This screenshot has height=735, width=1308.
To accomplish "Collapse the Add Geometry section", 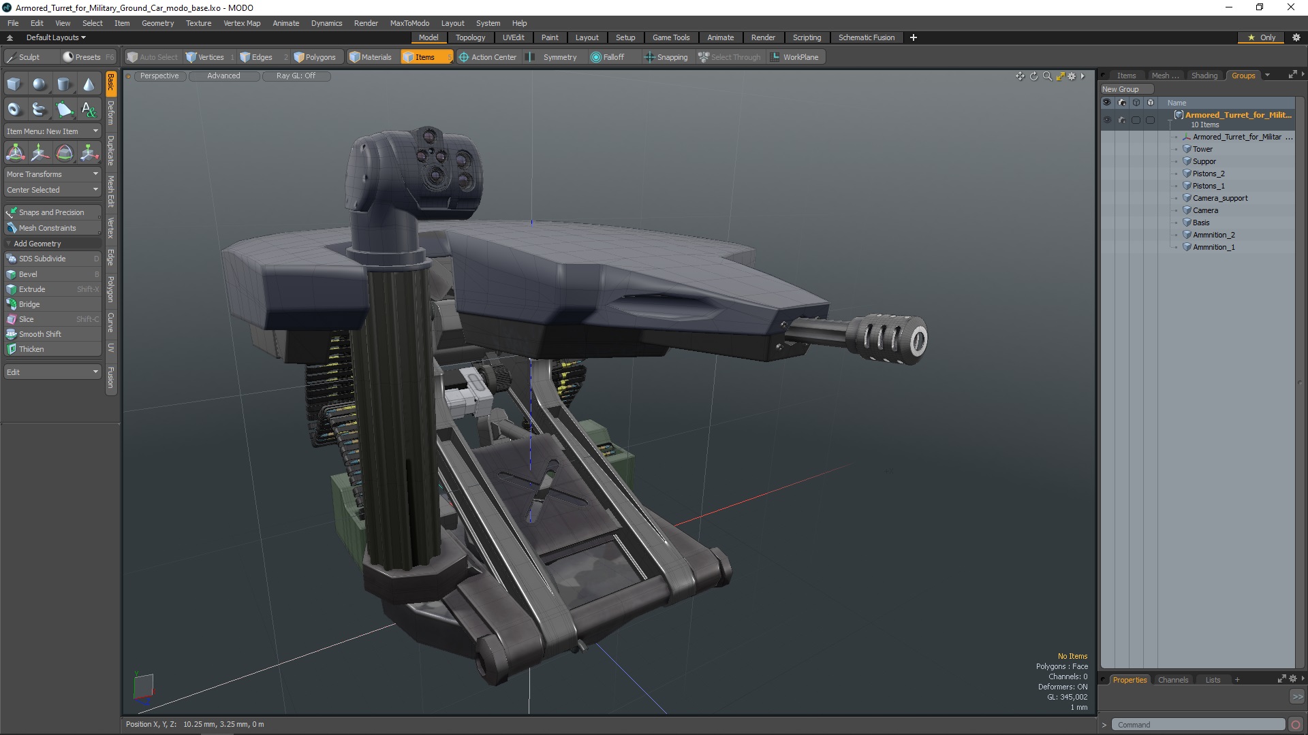I will pos(52,244).
